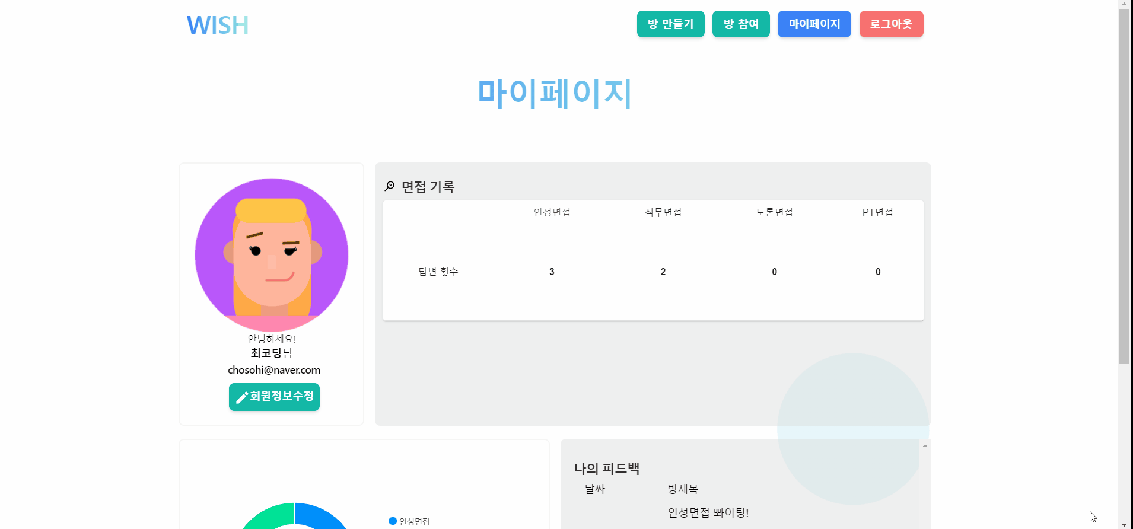Click the green donut chart segment

[x=272, y=517]
